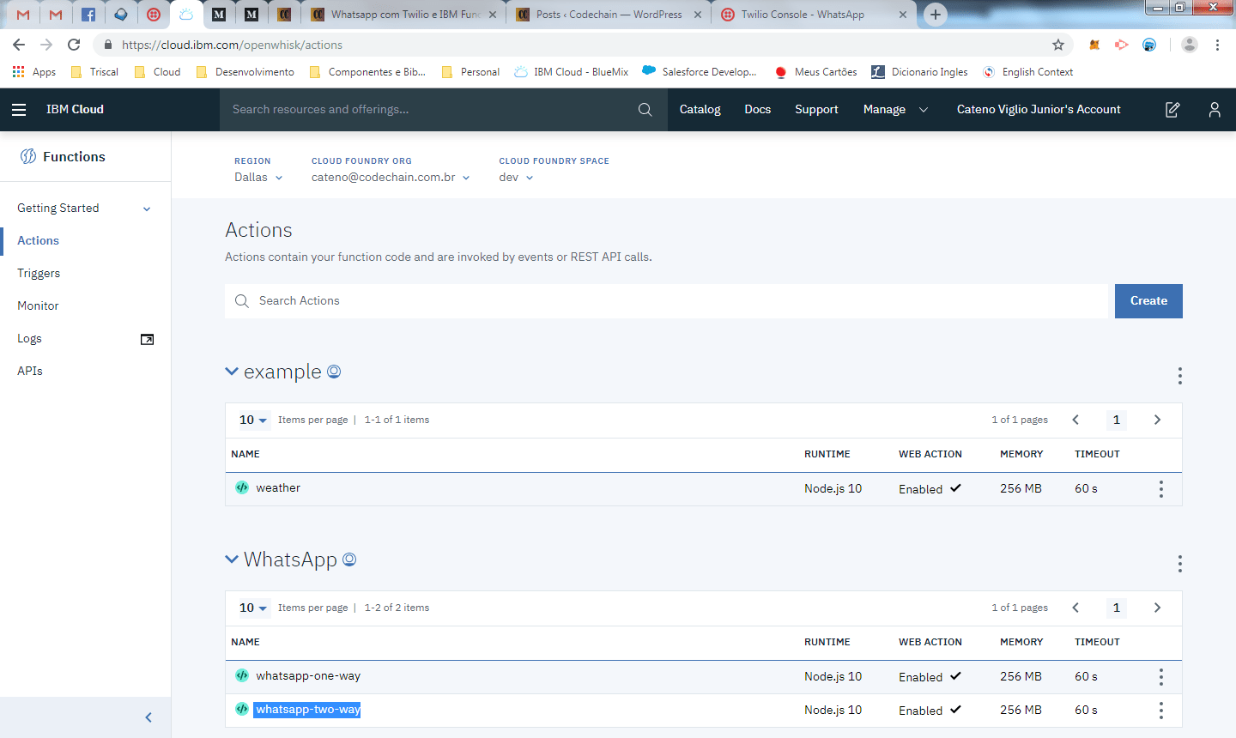
Task: Open the Docs link in header
Action: pos(758,110)
